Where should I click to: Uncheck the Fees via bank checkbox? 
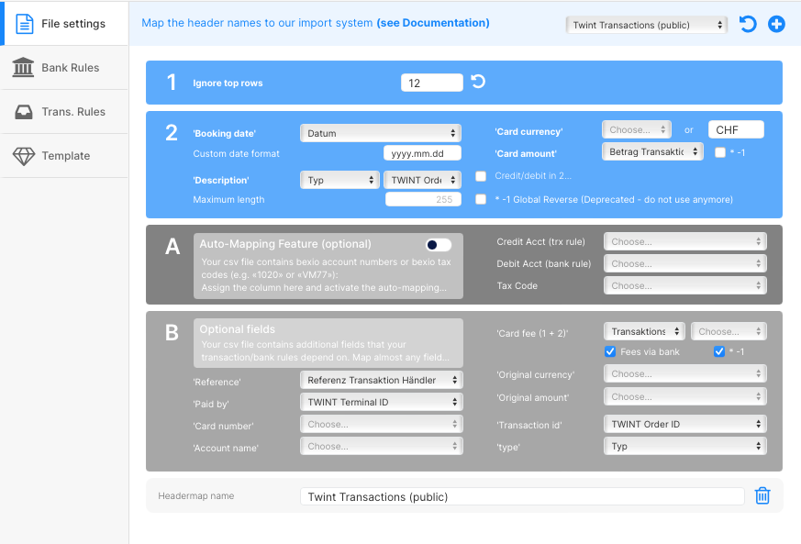(x=610, y=352)
